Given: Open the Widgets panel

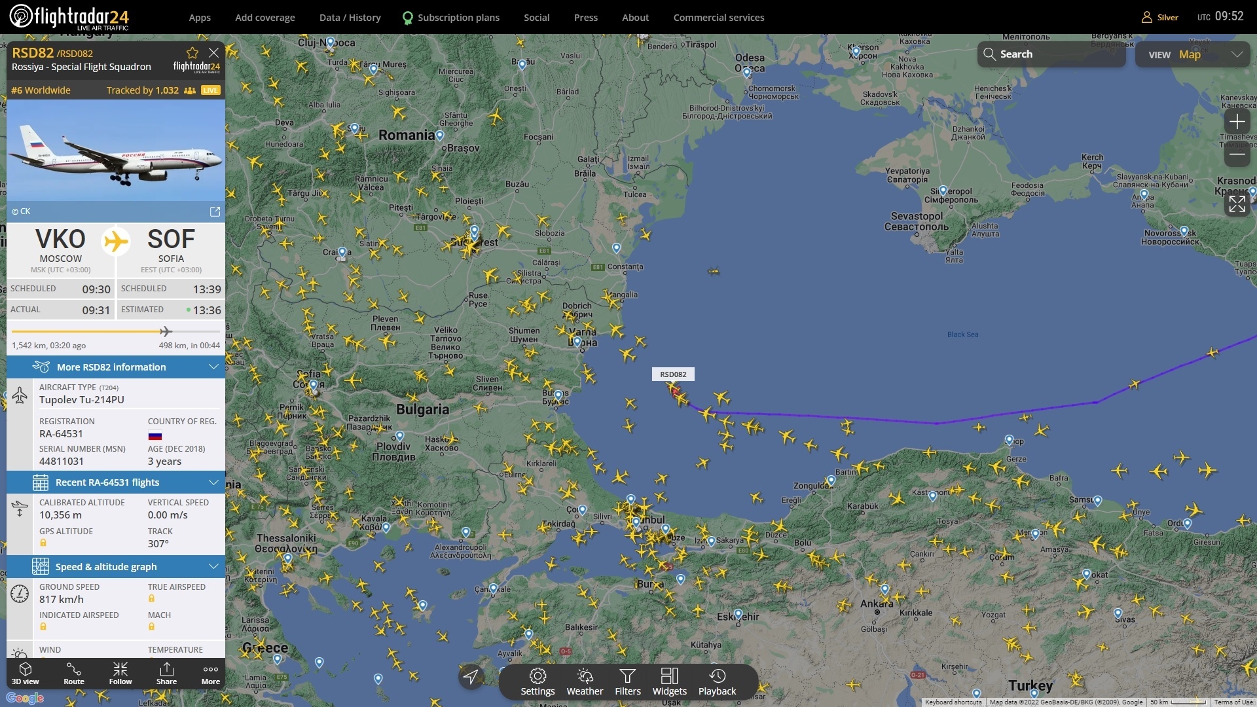Looking at the screenshot, I should [x=670, y=682].
